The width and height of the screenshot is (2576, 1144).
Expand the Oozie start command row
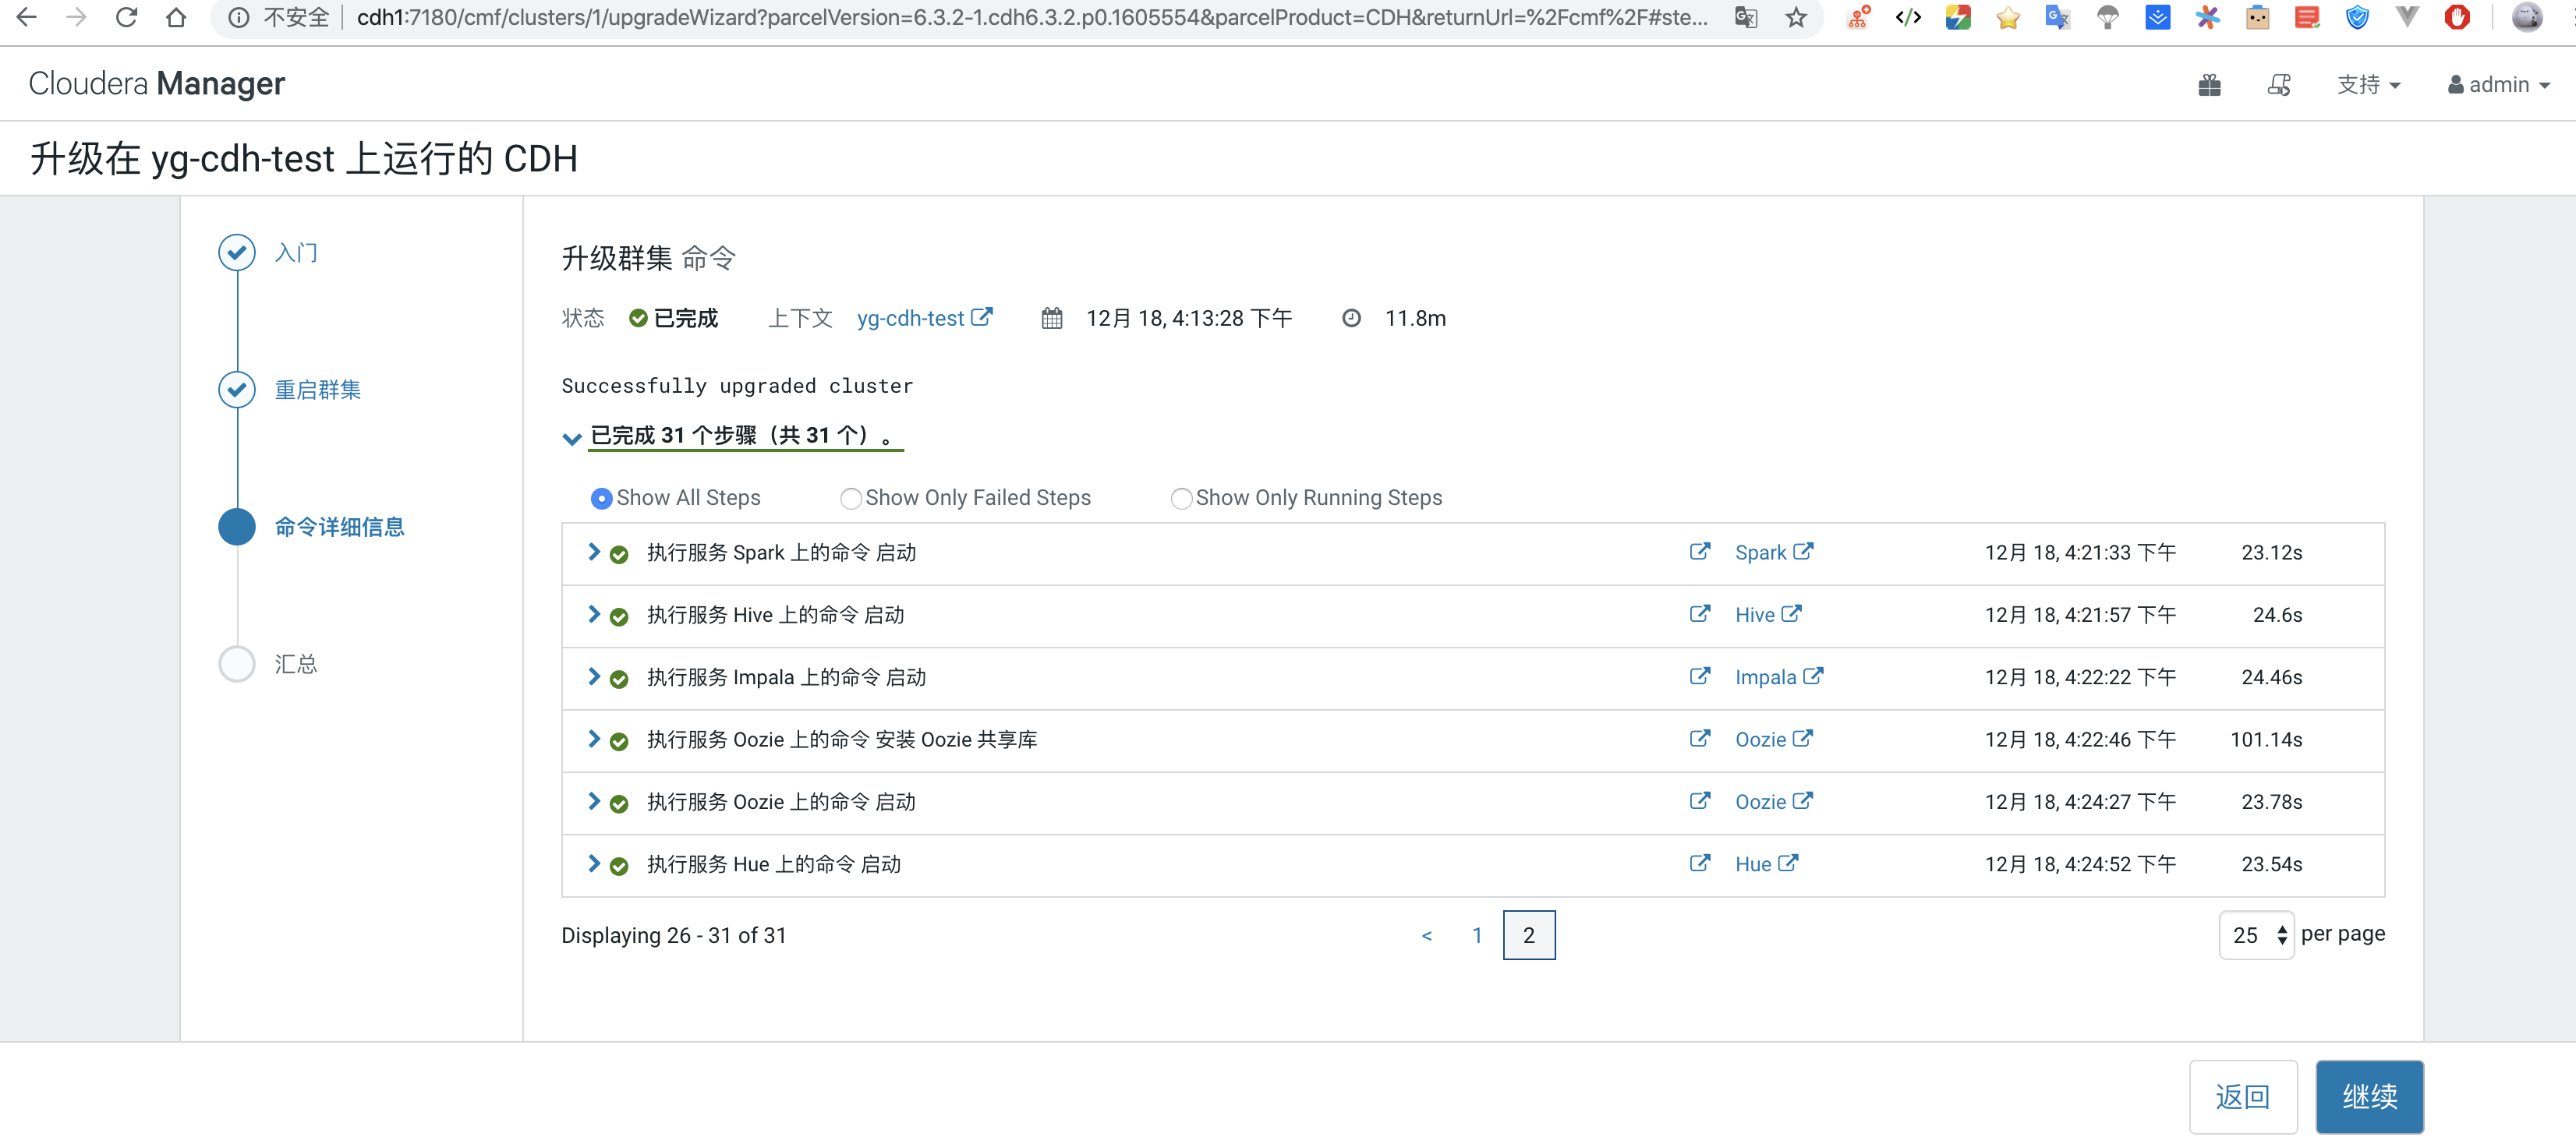click(x=593, y=801)
